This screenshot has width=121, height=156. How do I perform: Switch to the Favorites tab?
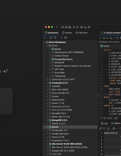[81, 33]
